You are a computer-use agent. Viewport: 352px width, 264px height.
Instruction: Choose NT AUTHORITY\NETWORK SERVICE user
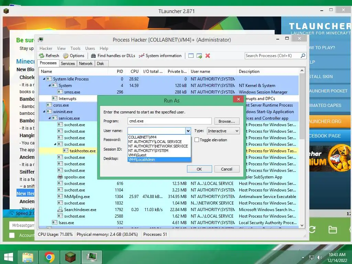pyautogui.click(x=159, y=146)
